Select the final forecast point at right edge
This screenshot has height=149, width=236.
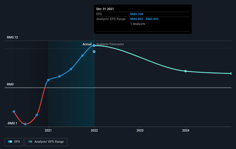tap(231, 74)
